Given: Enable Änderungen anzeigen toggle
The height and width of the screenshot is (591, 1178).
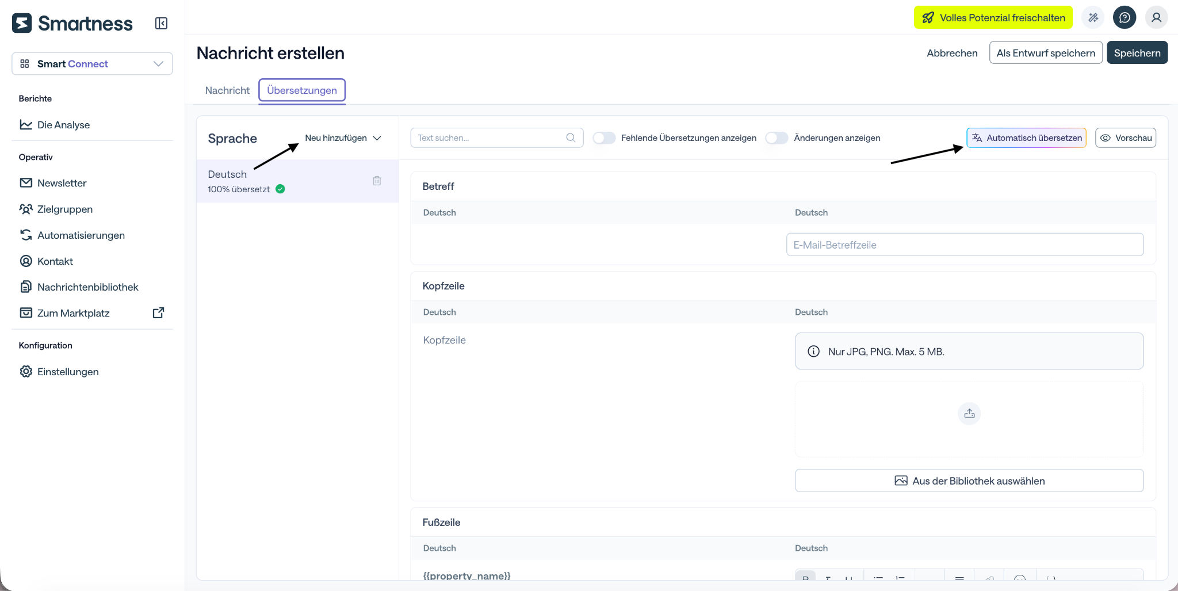Looking at the screenshot, I should tap(777, 138).
